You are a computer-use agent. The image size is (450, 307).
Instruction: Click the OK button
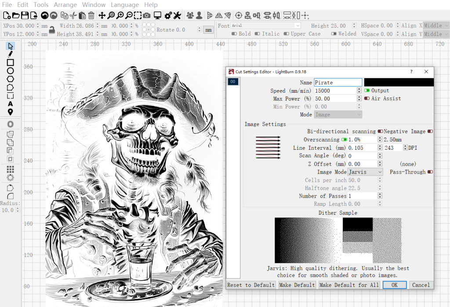(395, 285)
